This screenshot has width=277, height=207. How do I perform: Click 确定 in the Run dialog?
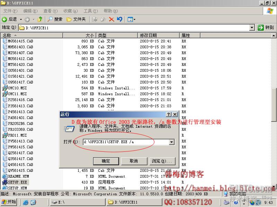point(106,161)
